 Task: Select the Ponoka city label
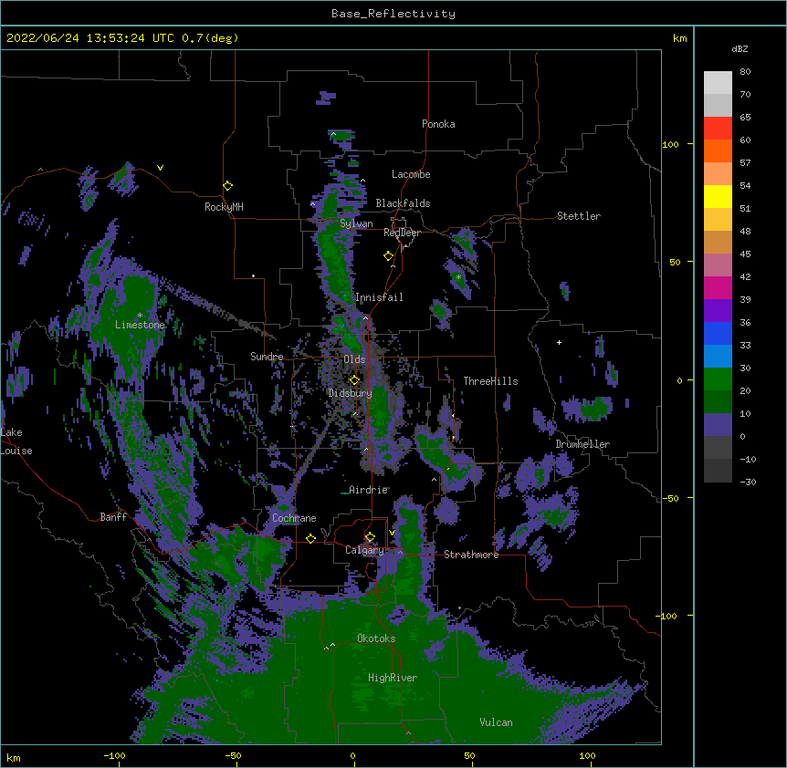438,124
